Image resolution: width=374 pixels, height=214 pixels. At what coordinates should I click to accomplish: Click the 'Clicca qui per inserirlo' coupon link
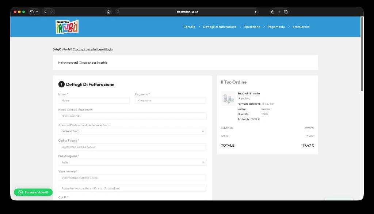tap(93, 63)
